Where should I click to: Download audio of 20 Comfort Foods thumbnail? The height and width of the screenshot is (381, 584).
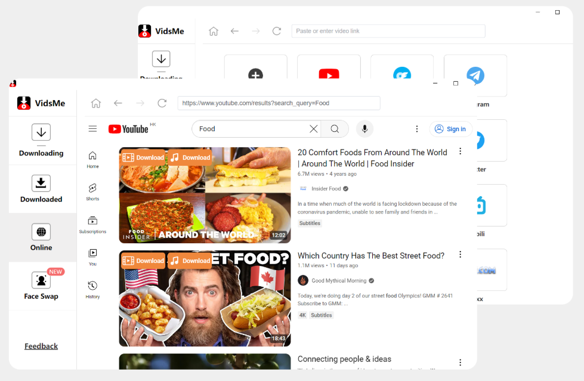tap(190, 157)
